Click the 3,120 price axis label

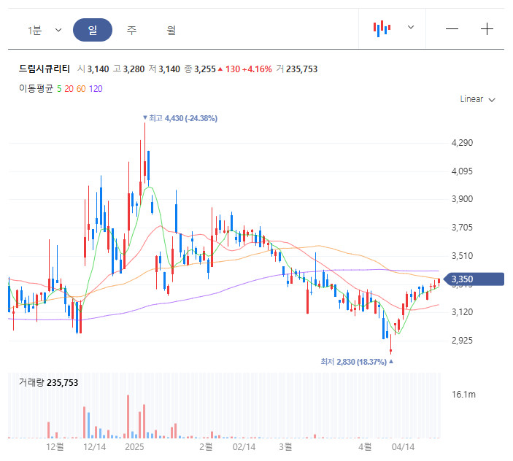tap(462, 312)
